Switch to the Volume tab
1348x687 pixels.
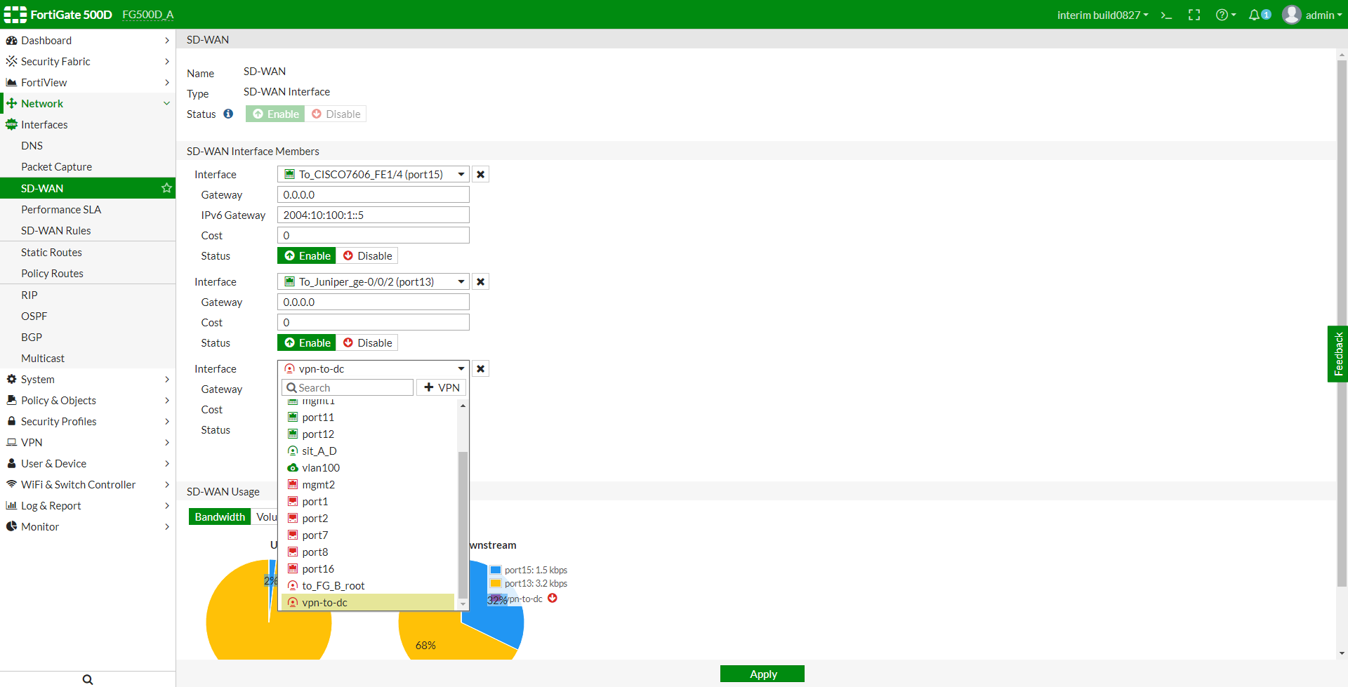(267, 516)
